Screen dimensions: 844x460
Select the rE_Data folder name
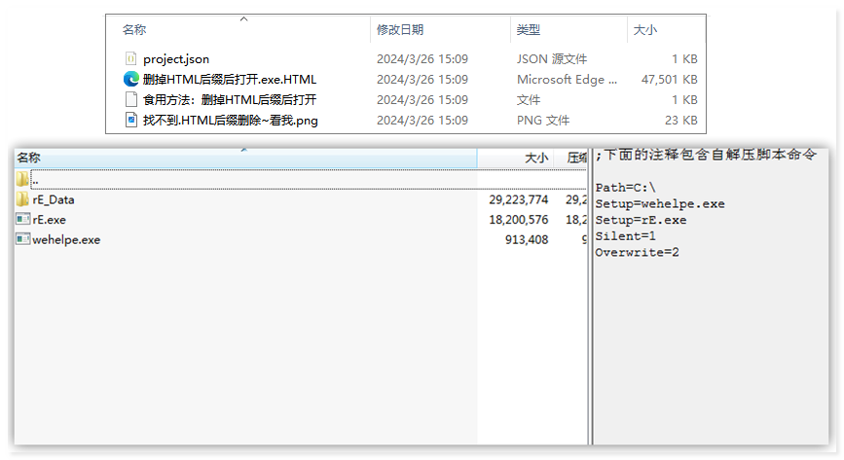(54, 199)
